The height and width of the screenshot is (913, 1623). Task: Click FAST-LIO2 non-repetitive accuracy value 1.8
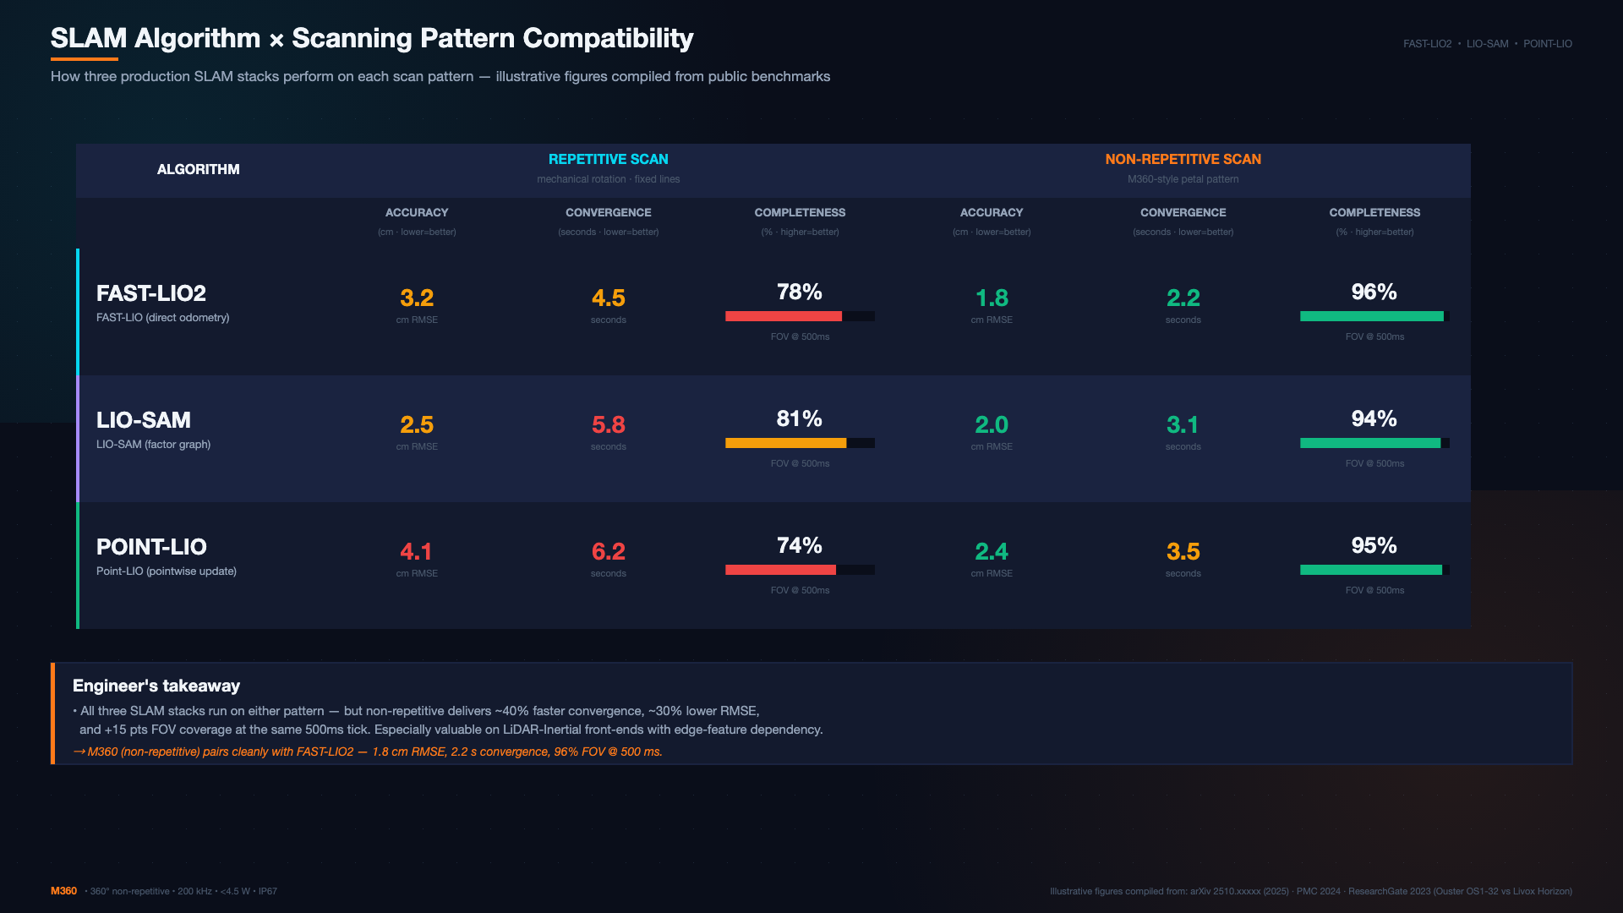coord(992,298)
